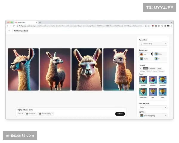Apply the Layered paper style
This screenshot has width=179, height=143.
click(x=143, y=92)
